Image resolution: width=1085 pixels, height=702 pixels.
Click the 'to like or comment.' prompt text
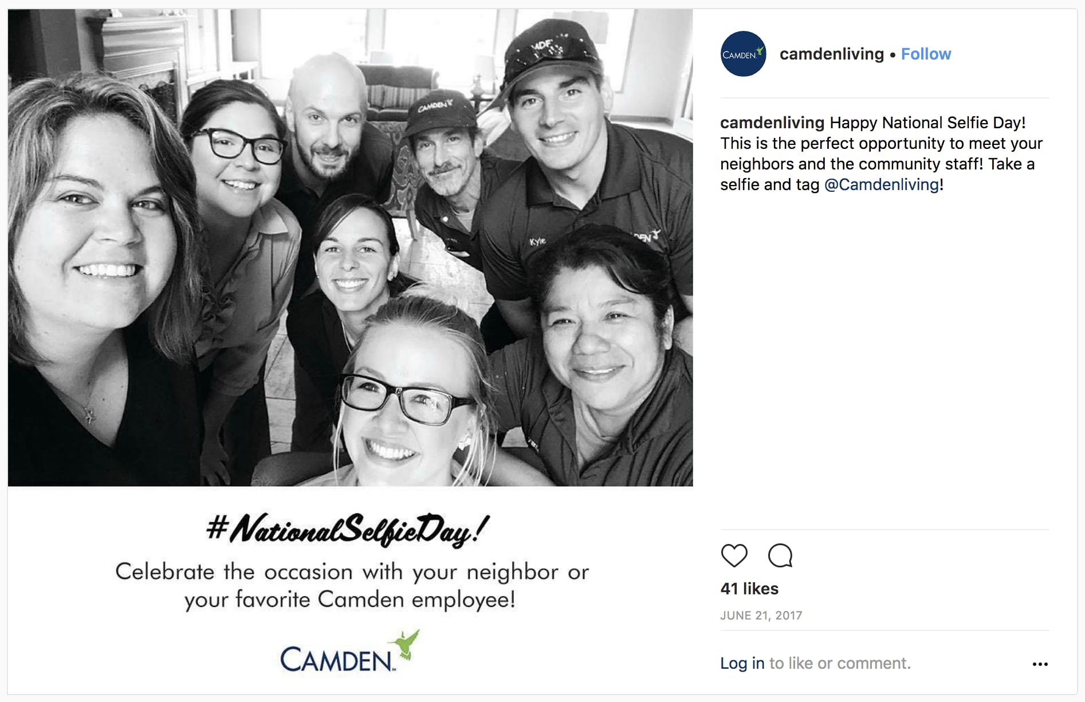840,663
